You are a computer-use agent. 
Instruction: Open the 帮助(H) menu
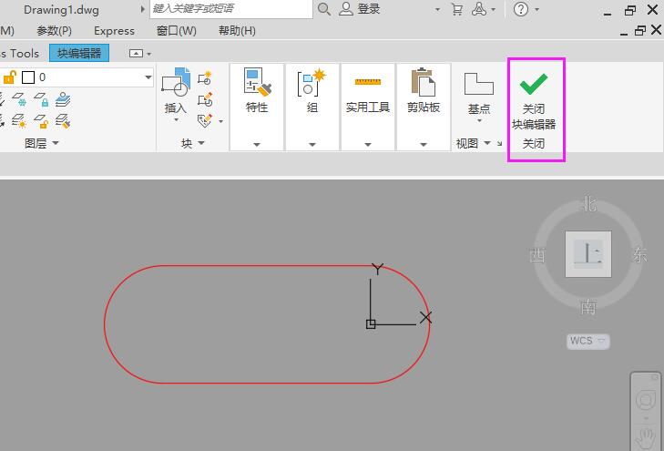(237, 31)
